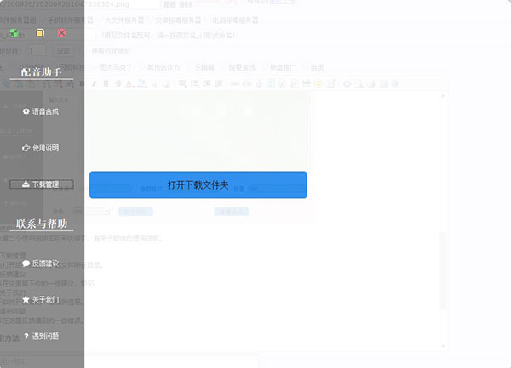Screen dimensions: 511x368
Task: Open the 使用说明 page
Action: tap(41, 148)
